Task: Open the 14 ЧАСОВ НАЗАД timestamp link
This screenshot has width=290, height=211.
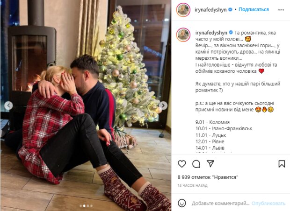Action: [x=193, y=185]
